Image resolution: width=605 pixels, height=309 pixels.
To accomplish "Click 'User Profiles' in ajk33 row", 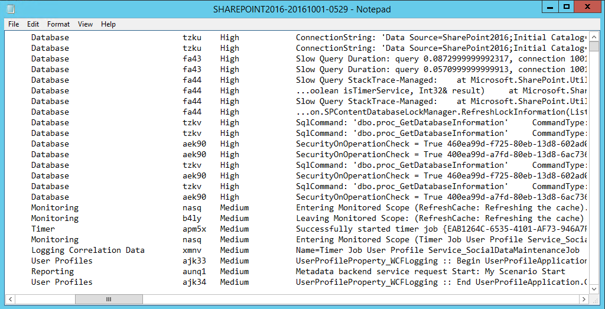I will click(61, 261).
